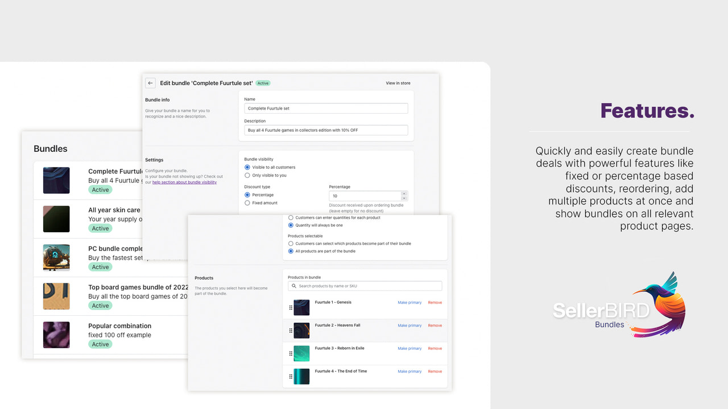
Task: Click the Percentage up stepper arrow
Action: click(x=404, y=194)
